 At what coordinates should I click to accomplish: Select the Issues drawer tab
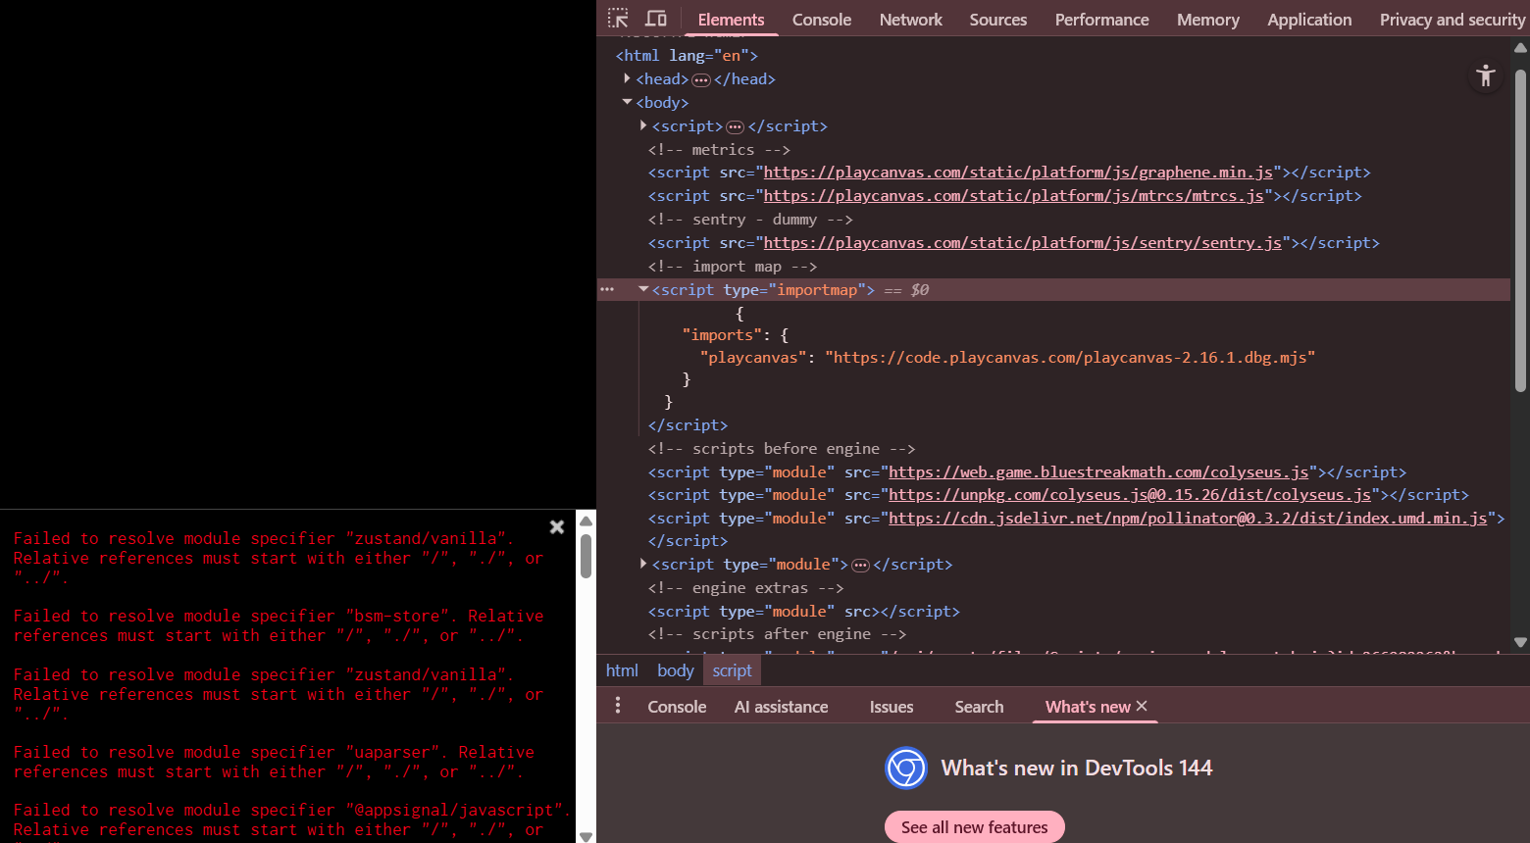point(891,707)
